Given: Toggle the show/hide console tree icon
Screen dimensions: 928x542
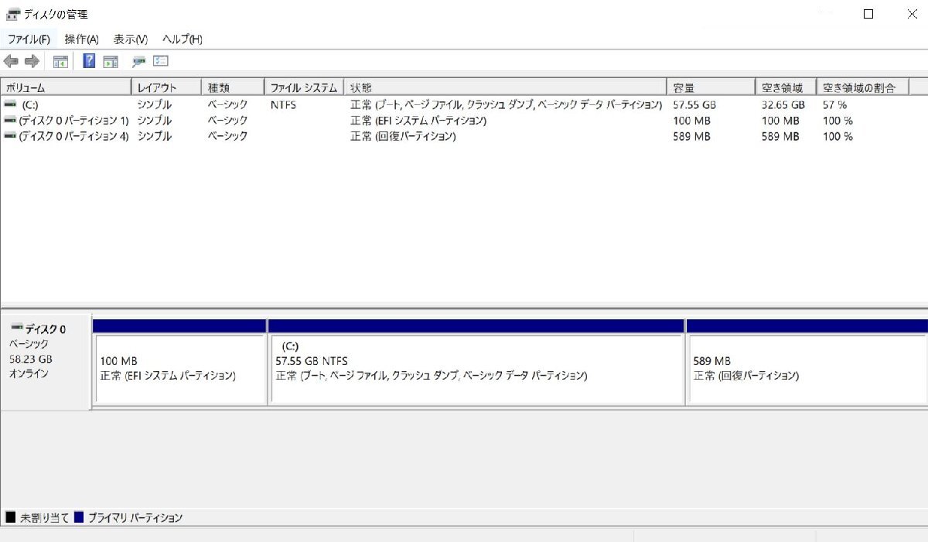Looking at the screenshot, I should click(x=60, y=62).
